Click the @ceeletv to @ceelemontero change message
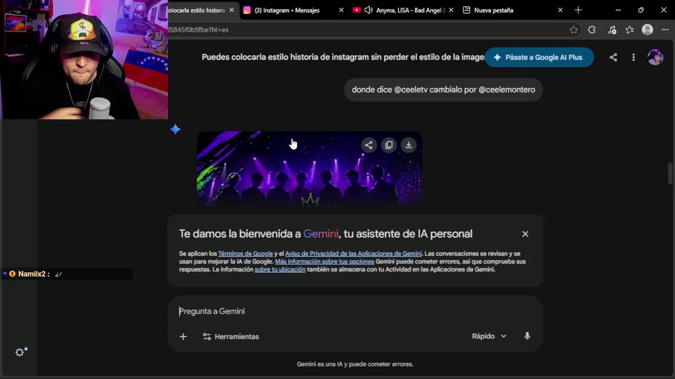 [x=443, y=89]
